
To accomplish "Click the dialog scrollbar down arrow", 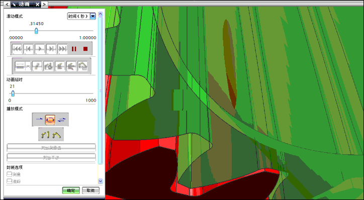I will coord(100,181).
